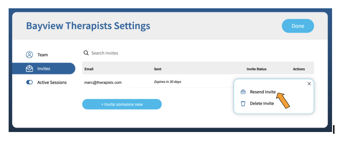This screenshot has height=141, width=340.
Task: Choose Delete Invite from the popup menu
Action: (262, 103)
